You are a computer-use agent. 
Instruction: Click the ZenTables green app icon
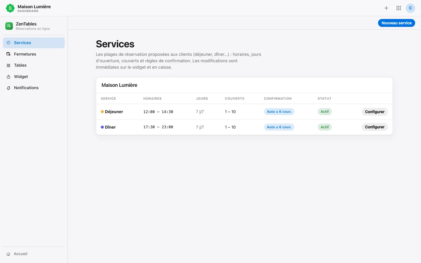pyautogui.click(x=9, y=26)
